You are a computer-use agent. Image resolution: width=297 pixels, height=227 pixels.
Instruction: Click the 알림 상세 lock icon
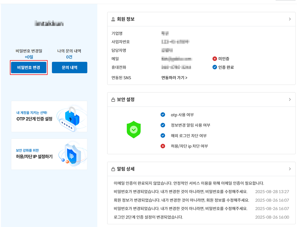[113, 169]
